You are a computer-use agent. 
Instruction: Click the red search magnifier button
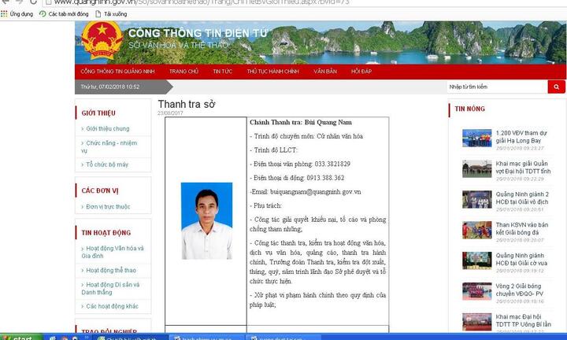coord(557,87)
